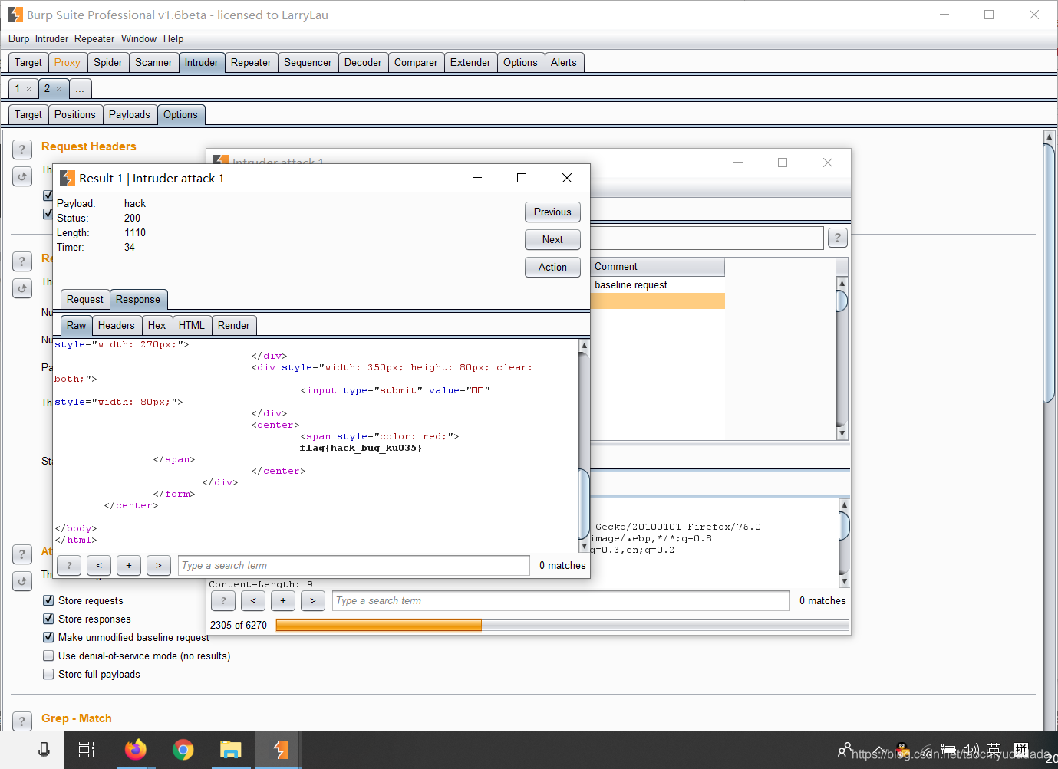The width and height of the screenshot is (1058, 769).
Task: Open the Repeater menu in menu bar
Action: point(94,38)
